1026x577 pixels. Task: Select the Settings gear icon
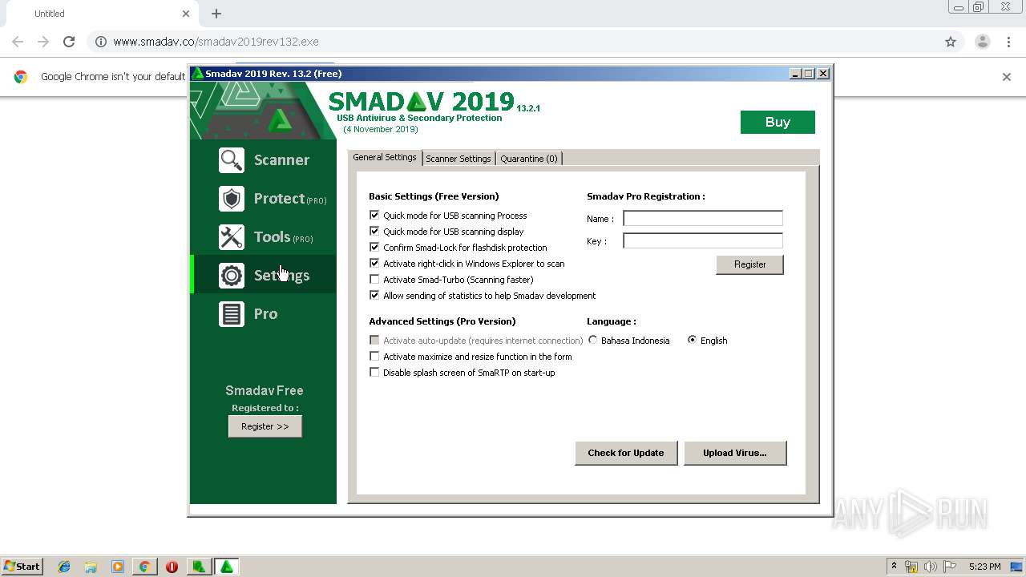(x=232, y=276)
